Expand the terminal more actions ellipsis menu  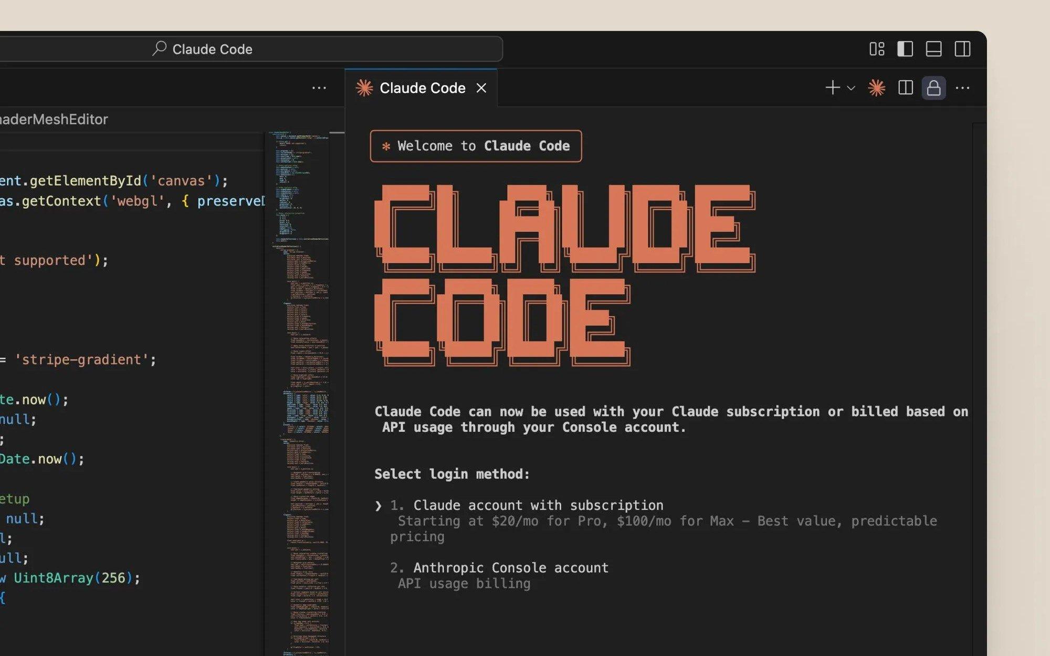[962, 88]
